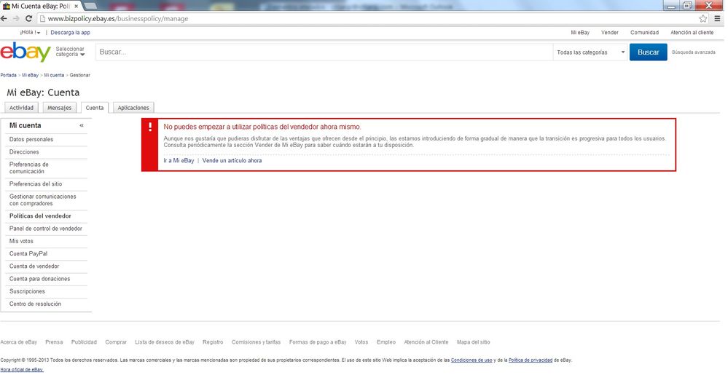Click the eBay logo
This screenshot has width=728, height=383.
click(26, 52)
